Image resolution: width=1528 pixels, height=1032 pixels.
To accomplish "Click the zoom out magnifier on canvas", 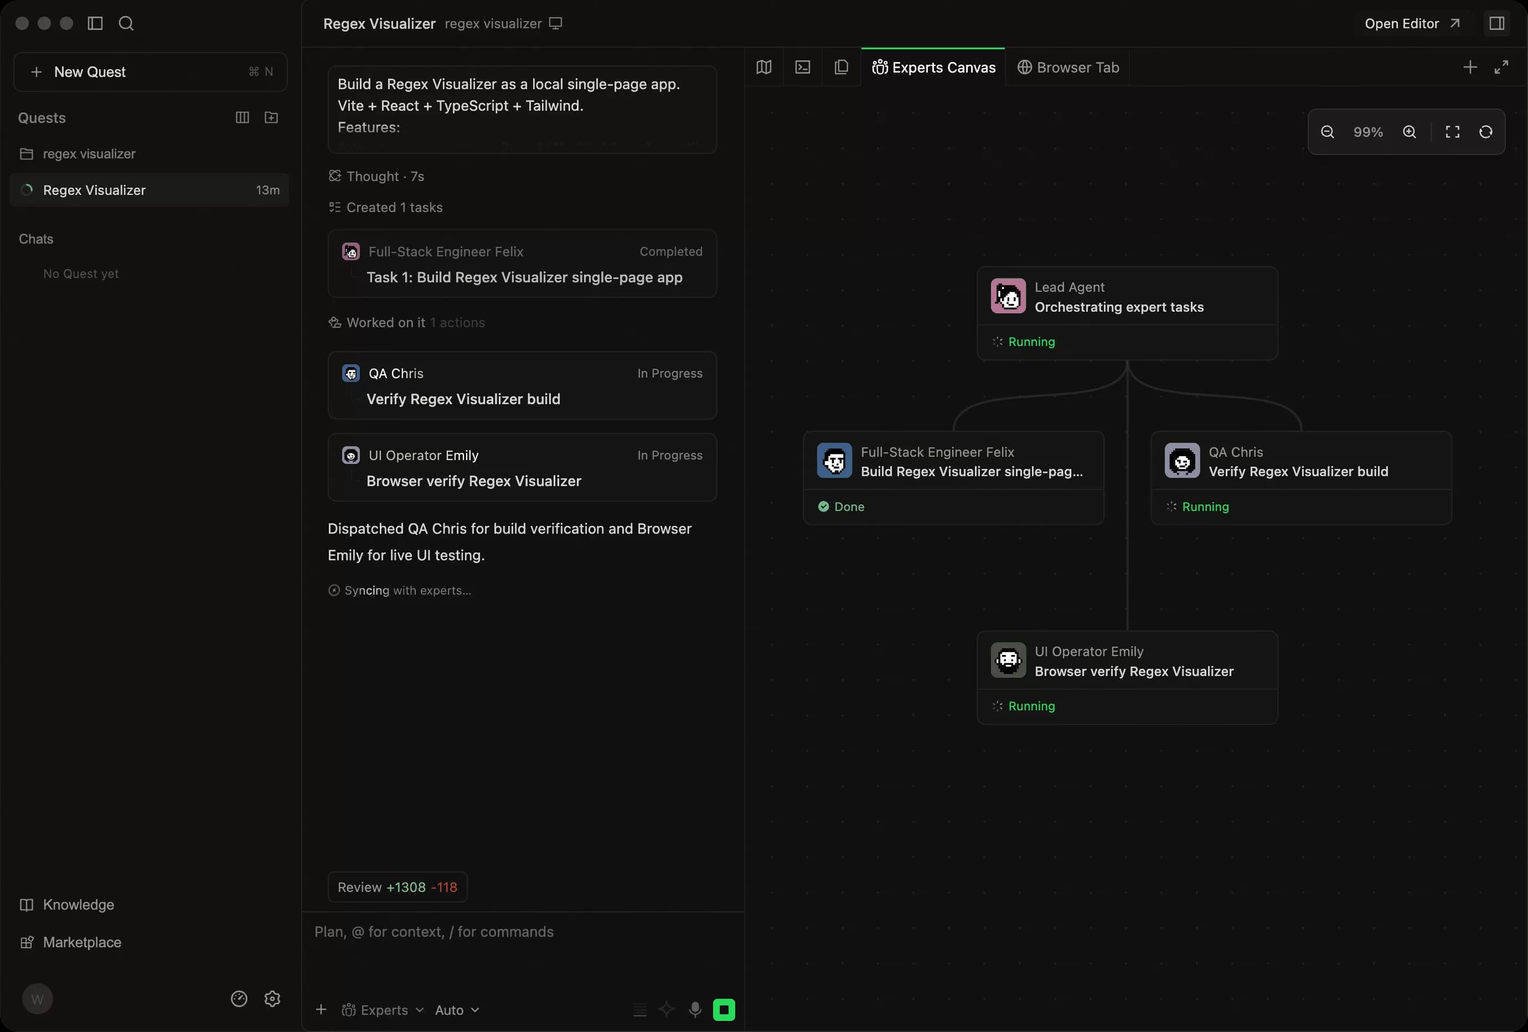I will (1327, 132).
